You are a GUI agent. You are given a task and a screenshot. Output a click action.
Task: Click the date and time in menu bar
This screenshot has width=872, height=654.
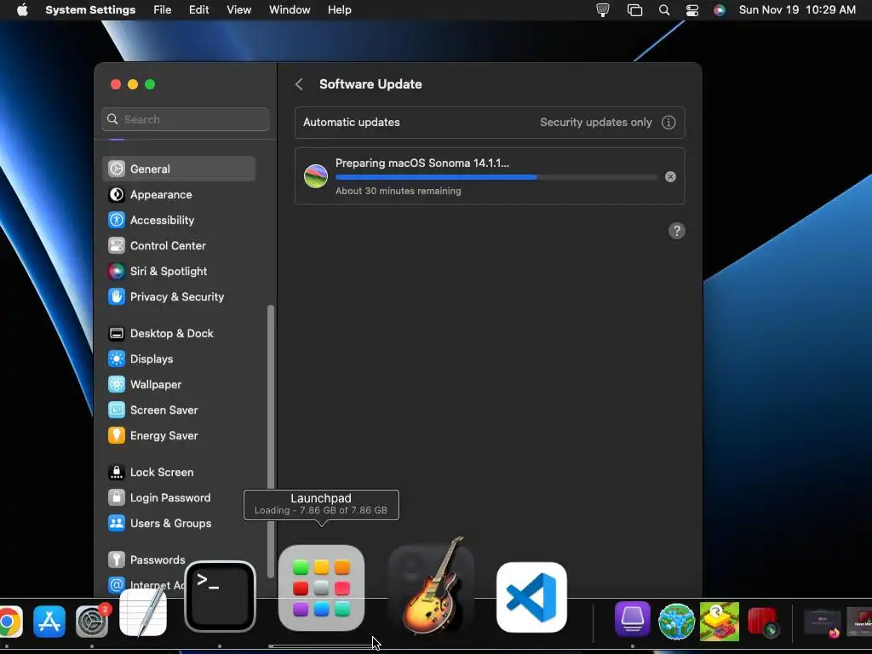pyautogui.click(x=797, y=10)
